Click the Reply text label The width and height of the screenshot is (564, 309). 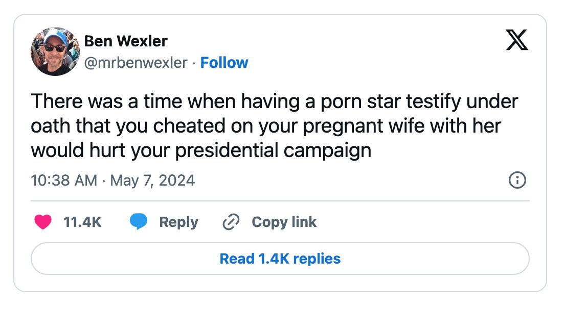click(x=178, y=222)
